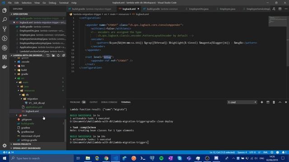
Task: Collapse the LAMBDA-WITH-DB workspace section
Action: [28, 55]
